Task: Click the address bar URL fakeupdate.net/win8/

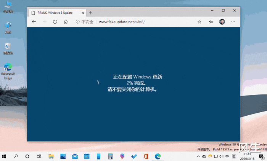Action: 122,22
